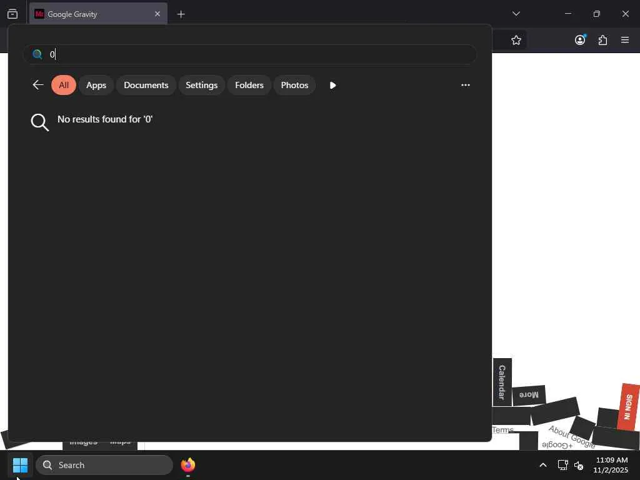Open network status tray icon
640x480 pixels.
tap(563, 465)
